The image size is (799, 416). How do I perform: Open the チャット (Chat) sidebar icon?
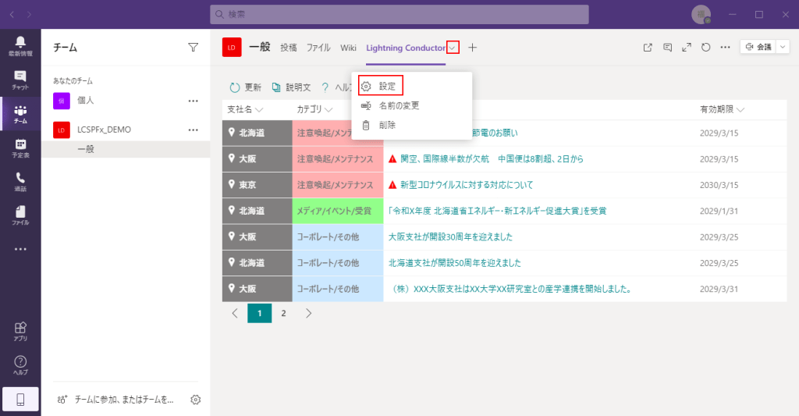[x=20, y=80]
